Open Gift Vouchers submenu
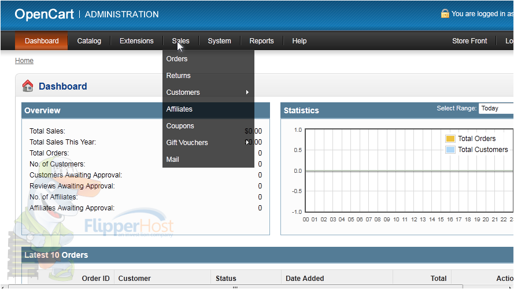This screenshot has height=289, width=514. 209,143
